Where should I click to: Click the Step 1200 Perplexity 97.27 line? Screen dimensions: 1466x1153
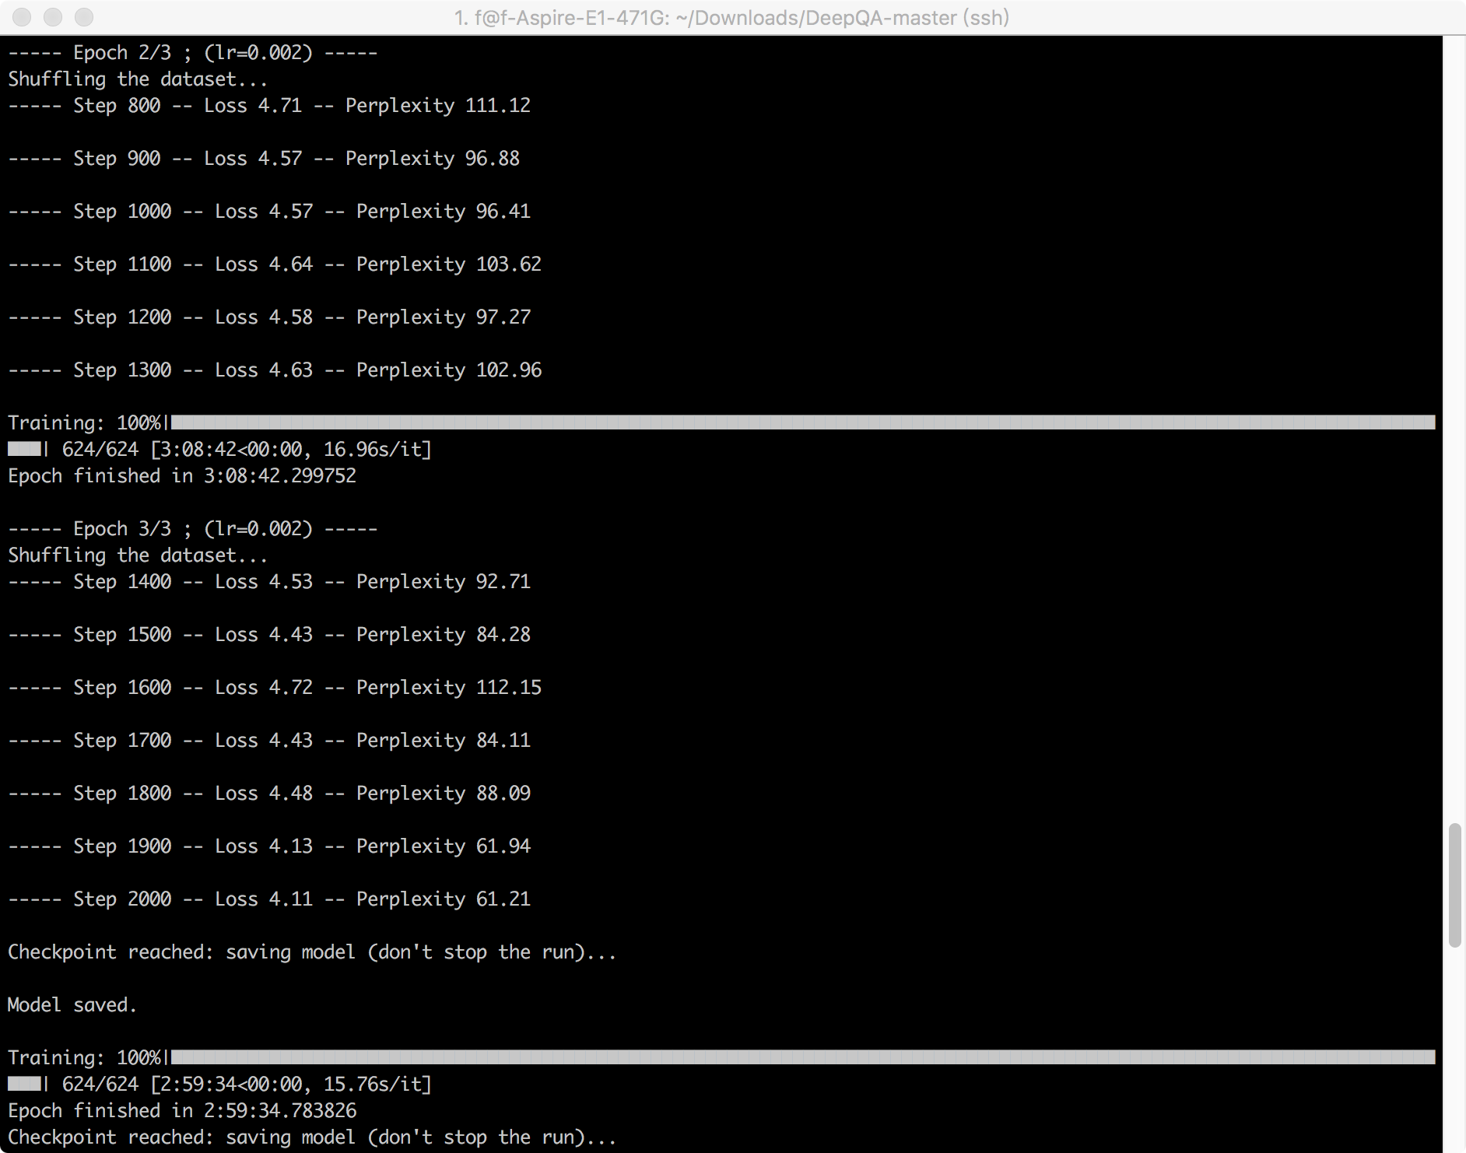point(269,317)
